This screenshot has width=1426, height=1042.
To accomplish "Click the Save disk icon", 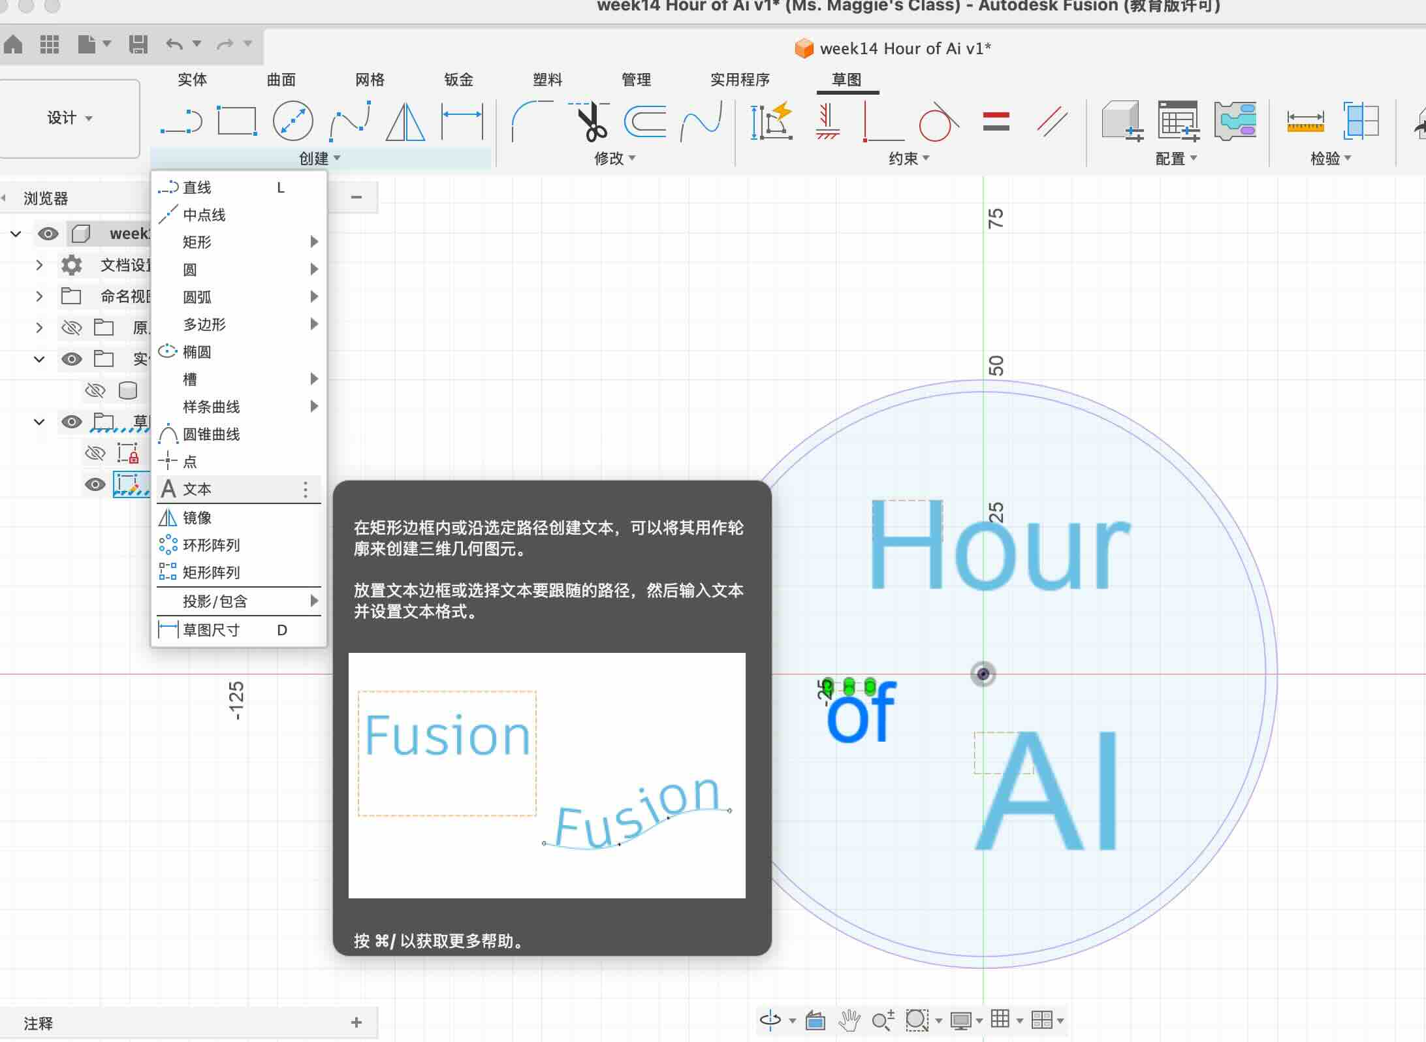I will tap(138, 44).
